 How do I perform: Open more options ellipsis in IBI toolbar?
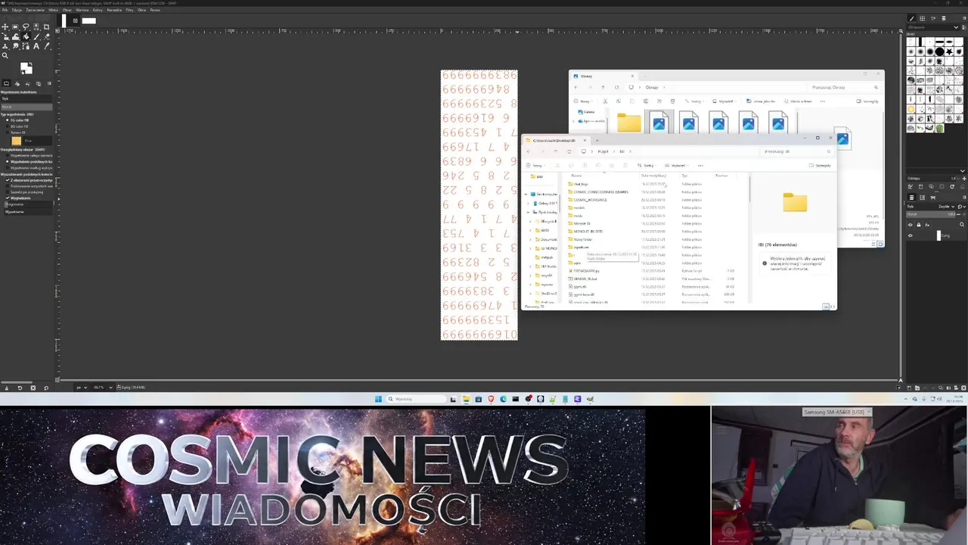(x=700, y=165)
